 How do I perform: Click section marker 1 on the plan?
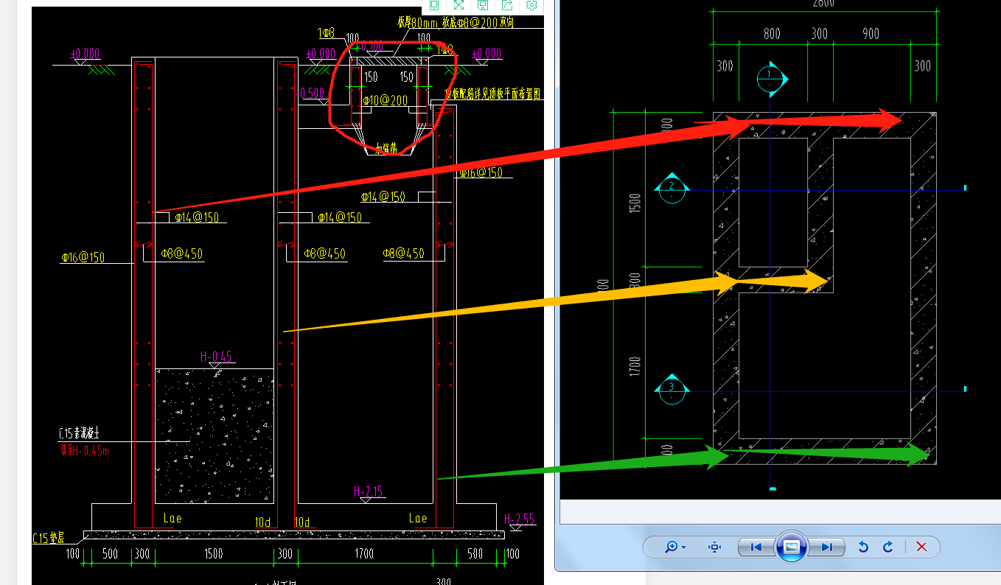770,78
